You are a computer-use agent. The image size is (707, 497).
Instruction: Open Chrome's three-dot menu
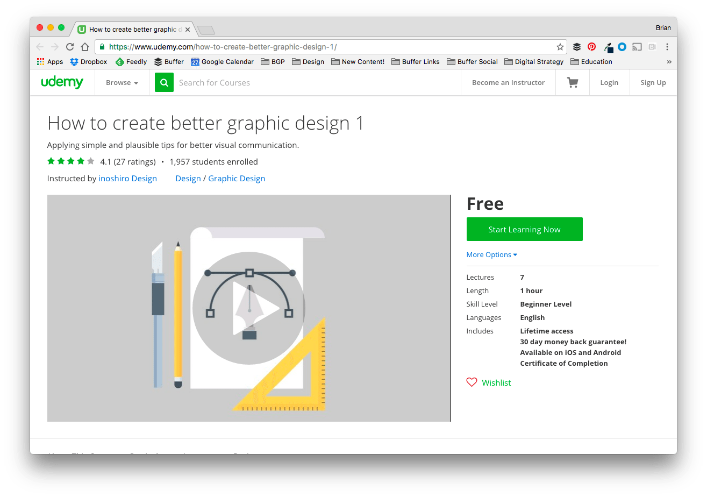click(667, 47)
